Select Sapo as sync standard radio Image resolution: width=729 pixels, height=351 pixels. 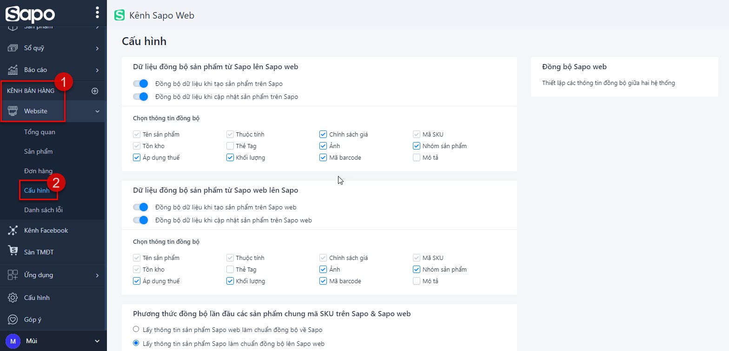point(136,344)
